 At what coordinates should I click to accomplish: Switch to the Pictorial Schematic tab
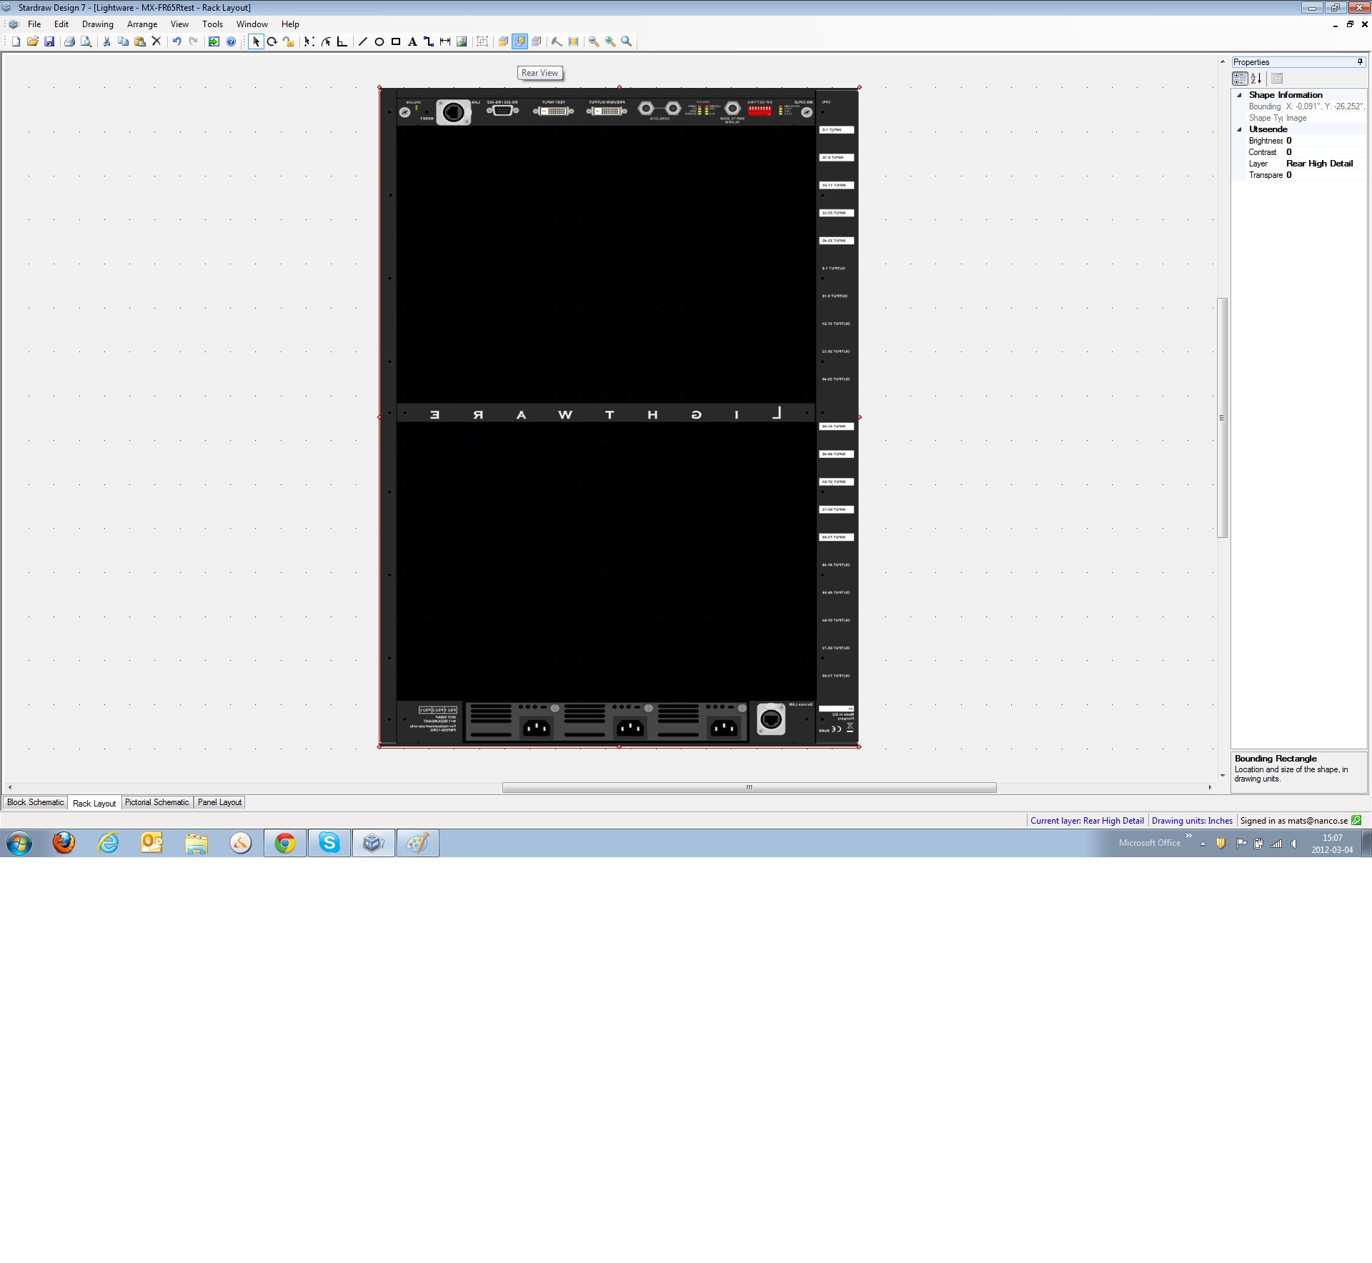(156, 802)
